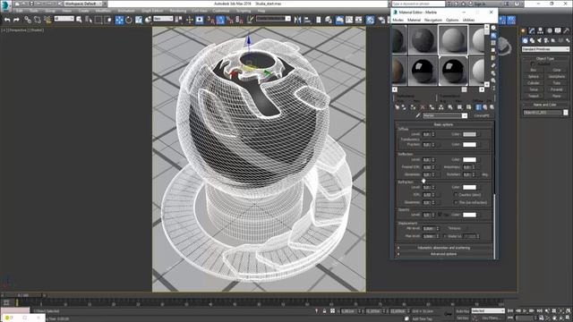
Task: Open the Rendering menu
Action: tap(177, 11)
